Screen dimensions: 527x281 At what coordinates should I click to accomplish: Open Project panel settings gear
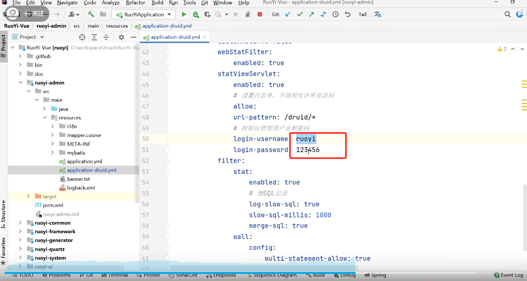[122, 37]
